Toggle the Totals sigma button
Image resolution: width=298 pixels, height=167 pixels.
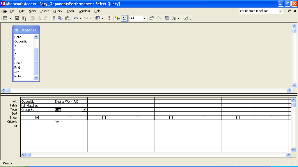(x=124, y=18)
